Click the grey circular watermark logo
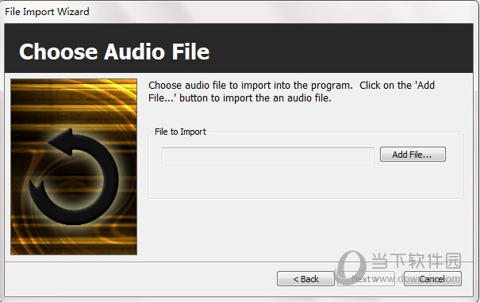 351,267
